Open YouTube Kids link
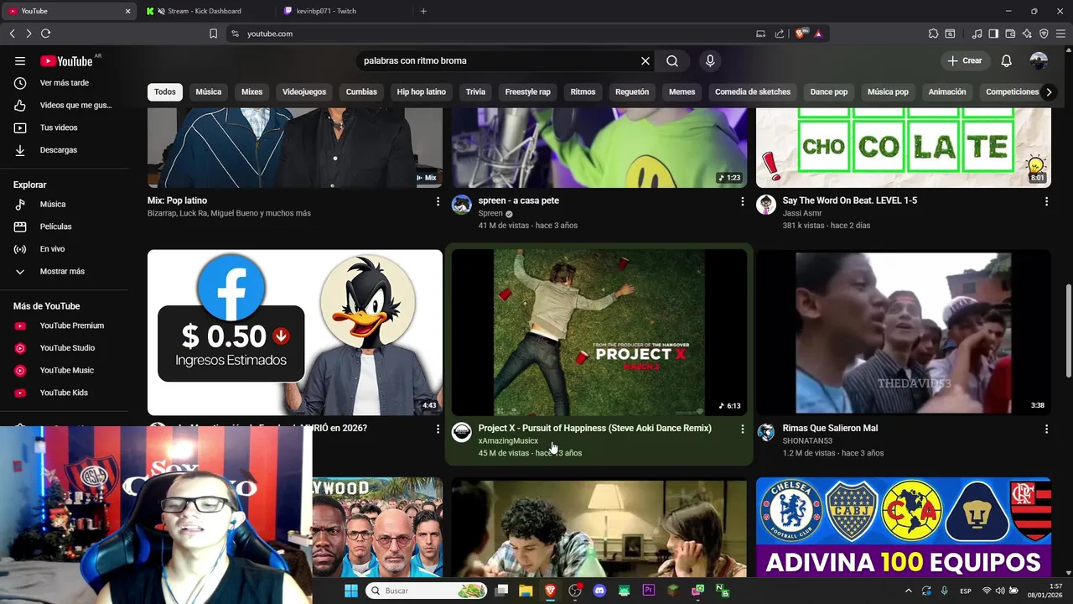The width and height of the screenshot is (1073, 604). point(65,393)
